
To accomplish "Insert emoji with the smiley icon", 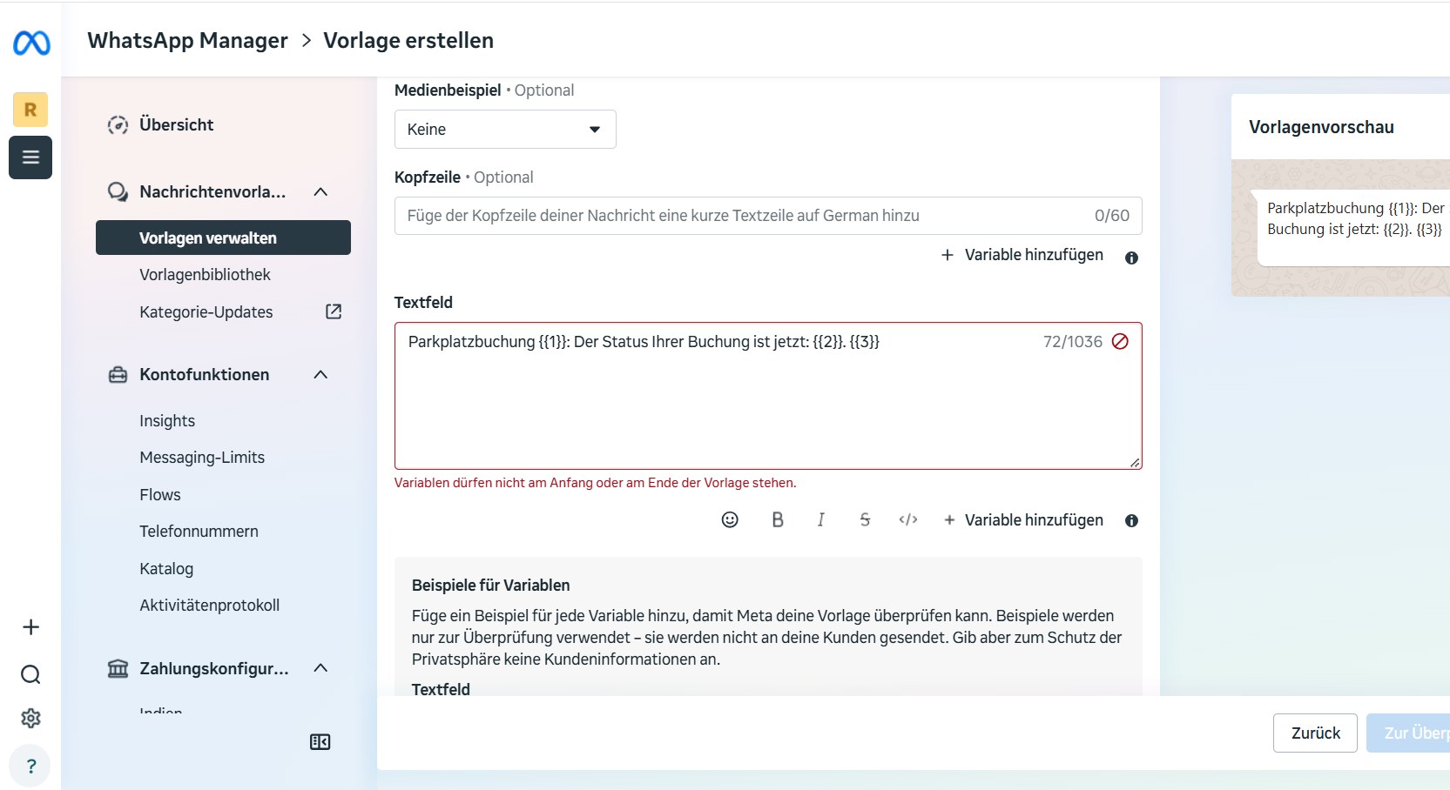I will tap(730, 519).
